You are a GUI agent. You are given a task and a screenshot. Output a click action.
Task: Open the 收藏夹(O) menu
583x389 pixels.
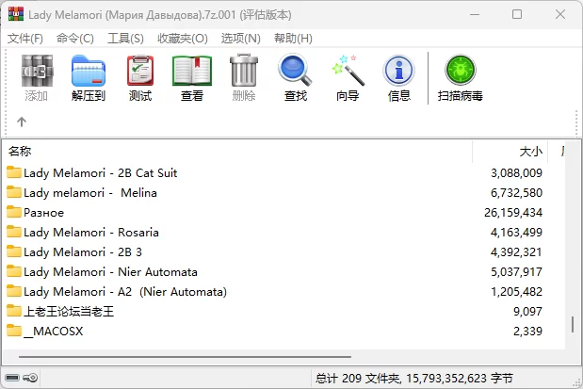tap(182, 39)
